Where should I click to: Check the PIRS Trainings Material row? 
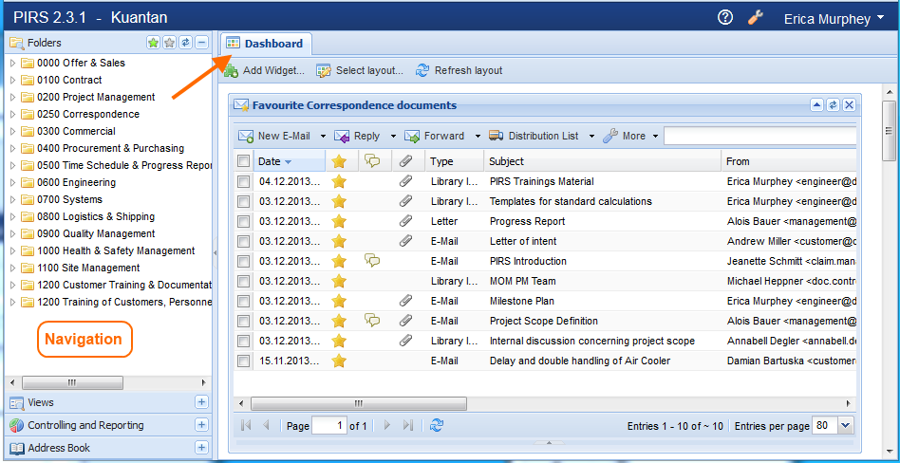243,182
